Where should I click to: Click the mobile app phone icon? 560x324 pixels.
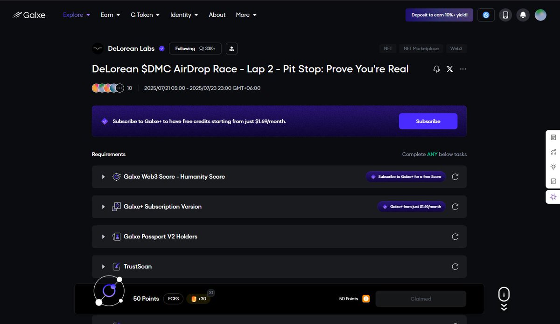[x=505, y=15]
